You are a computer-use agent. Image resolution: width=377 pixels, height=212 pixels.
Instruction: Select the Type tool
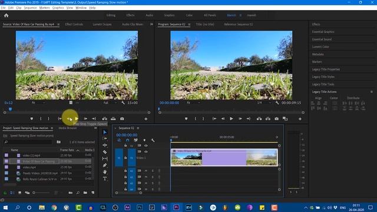[105, 178]
